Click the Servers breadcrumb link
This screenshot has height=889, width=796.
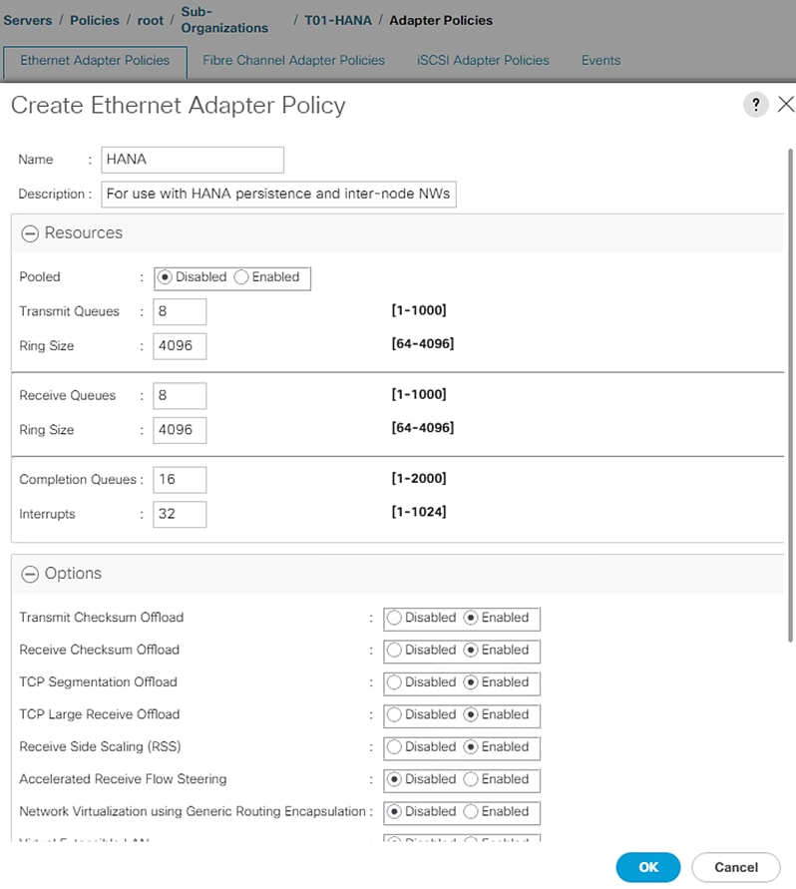(27, 20)
